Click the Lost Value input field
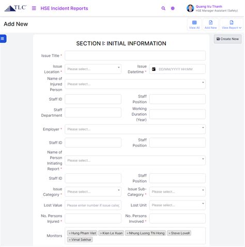The width and height of the screenshot is (245, 247). [x=93, y=205]
